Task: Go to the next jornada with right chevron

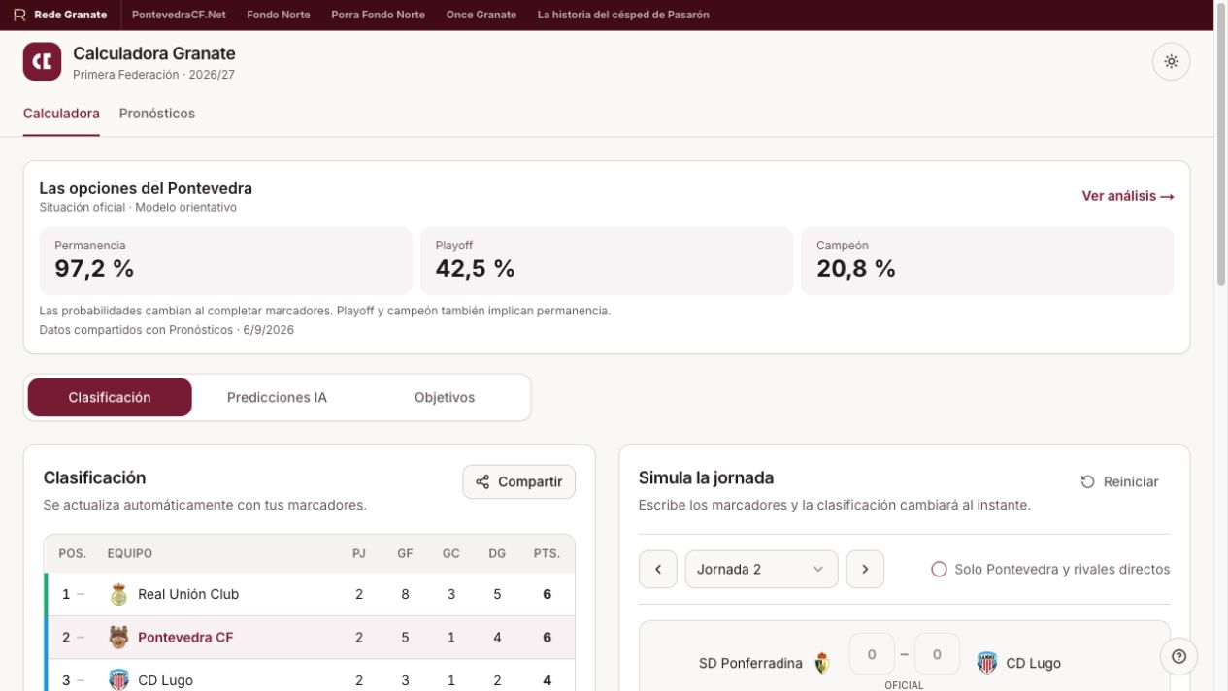Action: [x=865, y=569]
